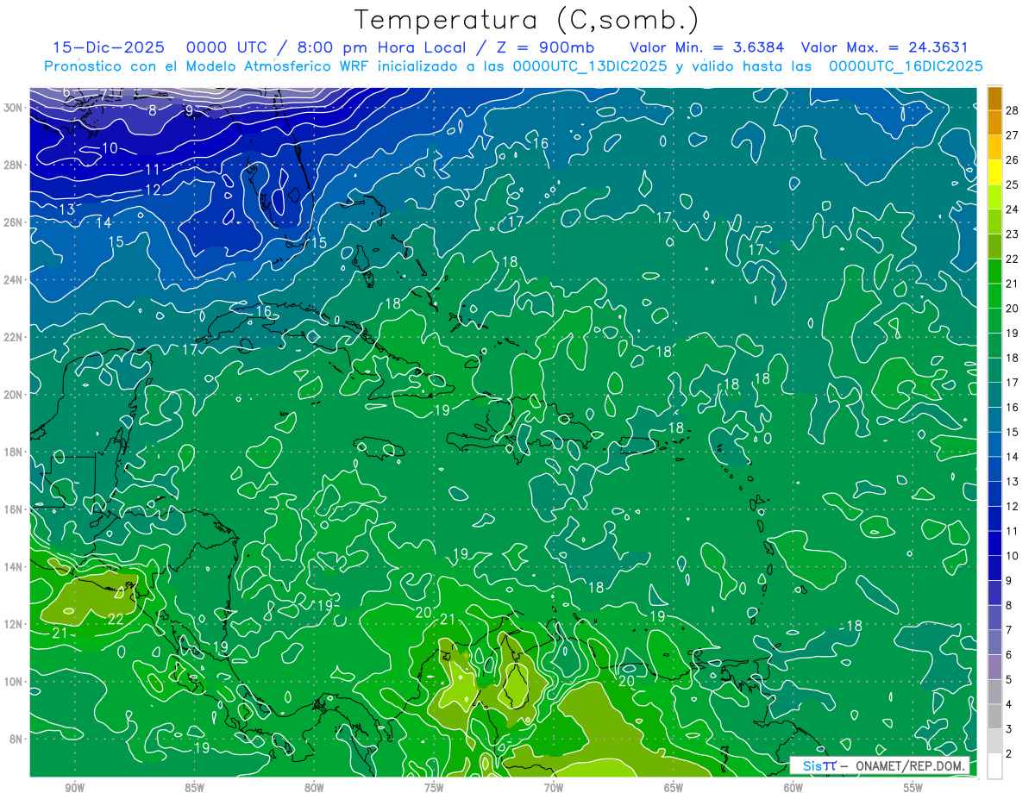This screenshot has width=1035, height=799.
Task: Click the '18N' latitude axis label
Action: (14, 452)
